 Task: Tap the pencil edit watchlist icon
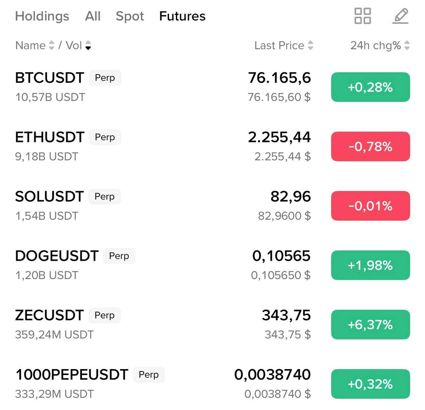click(400, 16)
